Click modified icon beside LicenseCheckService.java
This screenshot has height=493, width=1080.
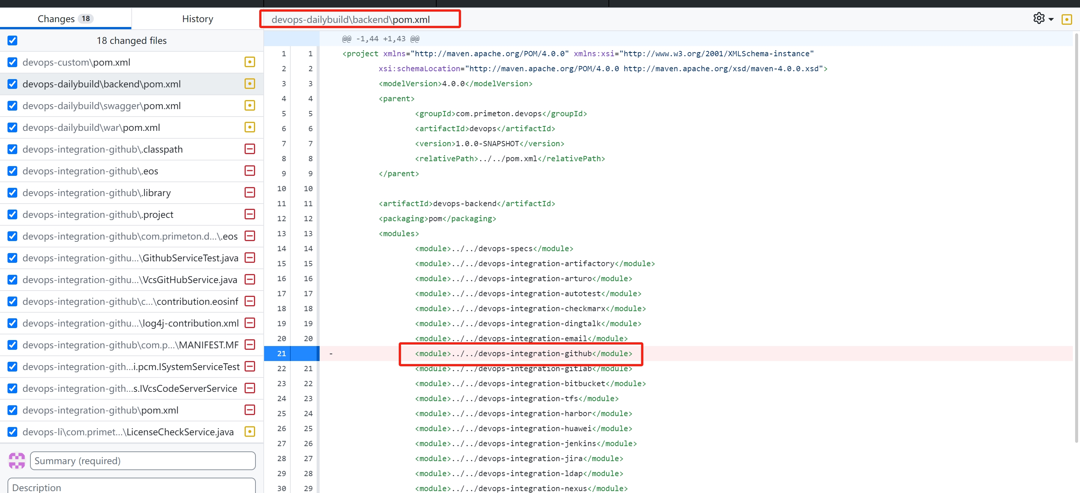[249, 432]
